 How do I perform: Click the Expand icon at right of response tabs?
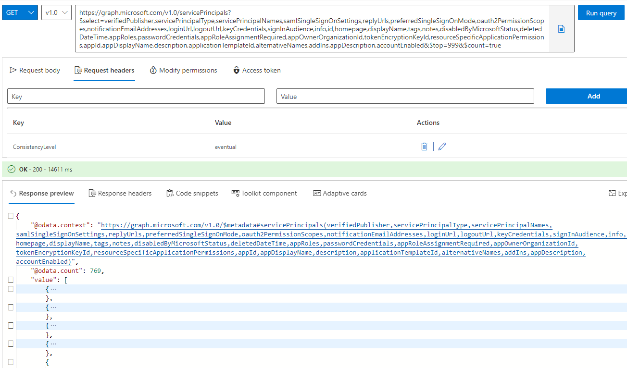click(x=612, y=193)
